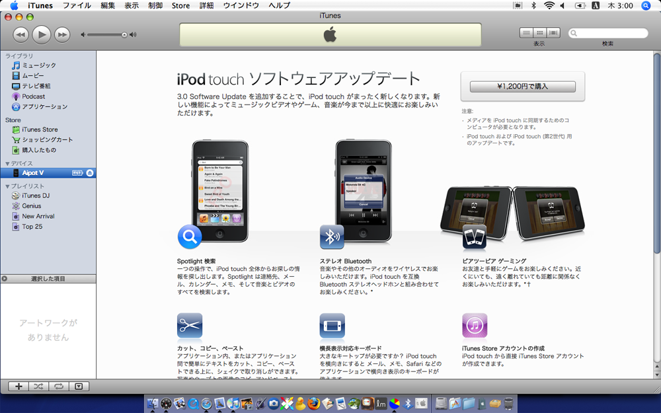Click the purple iTunes Store account icon
Screen dimensions: 661x413
(475, 325)
